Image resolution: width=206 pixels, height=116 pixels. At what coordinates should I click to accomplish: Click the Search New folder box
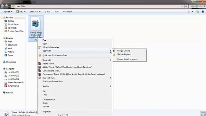pos(197,6)
